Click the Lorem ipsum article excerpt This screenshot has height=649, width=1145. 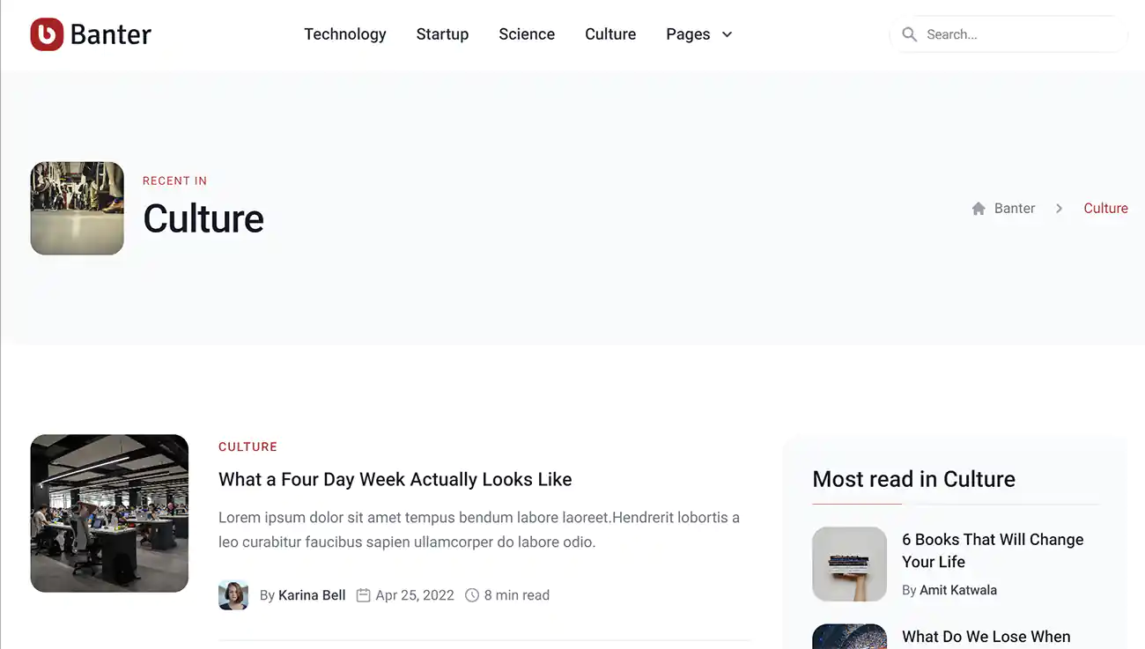(x=479, y=529)
